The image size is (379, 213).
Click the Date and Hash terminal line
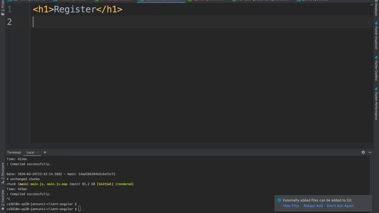pyautogui.click(x=61, y=174)
